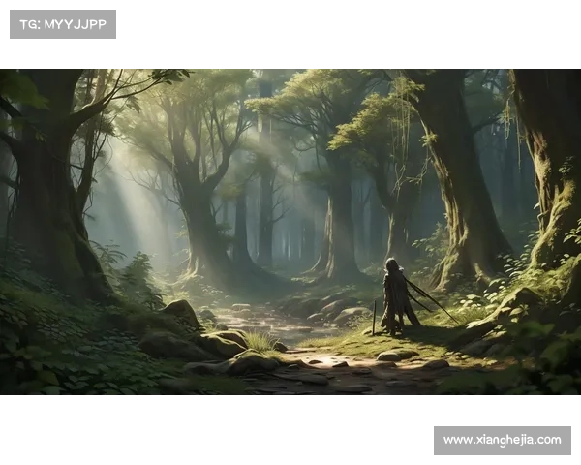The image size is (581, 465).
Task: Click the mossy boulder beside the stream
Action: pos(181,312)
